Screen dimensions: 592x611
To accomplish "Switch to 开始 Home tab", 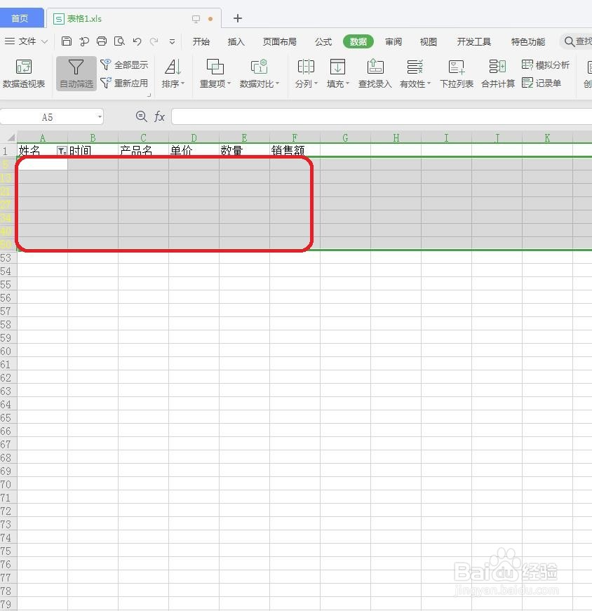I will [x=201, y=41].
